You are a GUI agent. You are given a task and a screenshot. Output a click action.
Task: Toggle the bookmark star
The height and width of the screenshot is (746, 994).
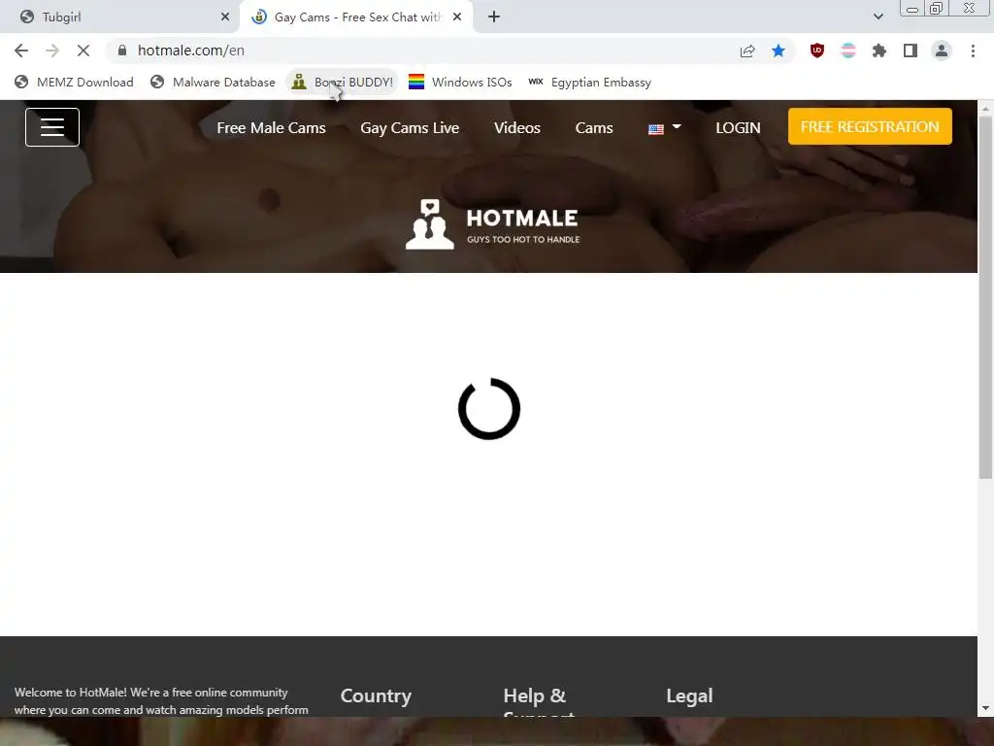click(x=779, y=51)
